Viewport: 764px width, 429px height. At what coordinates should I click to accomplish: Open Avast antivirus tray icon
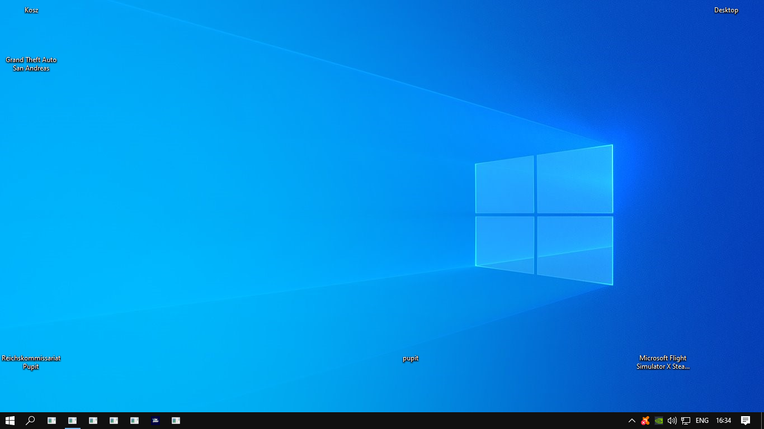pos(645,421)
